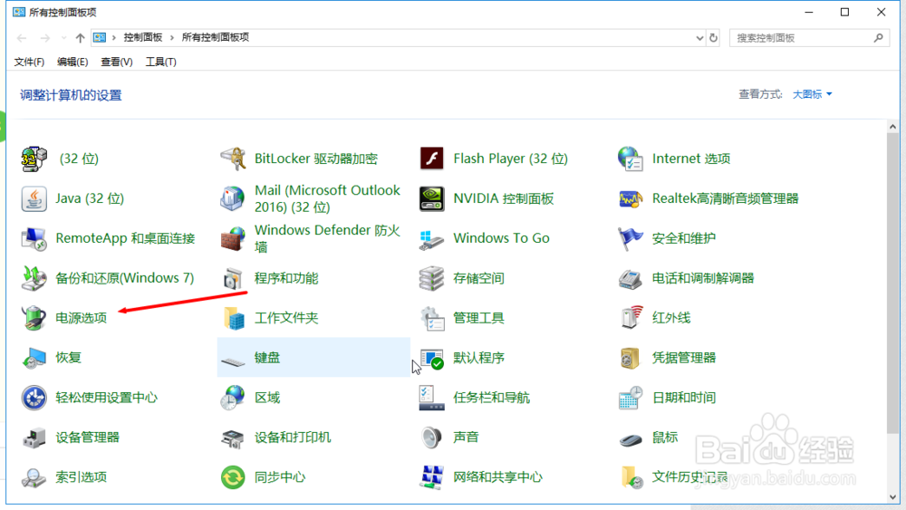Open 红外线 icon
This screenshot has width=906, height=510.
[631, 318]
